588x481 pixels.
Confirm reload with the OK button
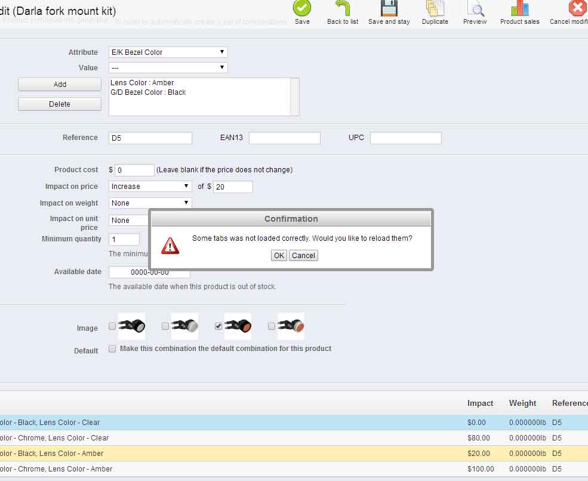coord(279,255)
